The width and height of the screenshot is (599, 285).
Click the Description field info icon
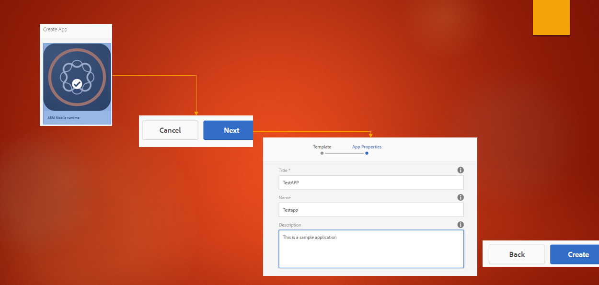pyautogui.click(x=460, y=225)
